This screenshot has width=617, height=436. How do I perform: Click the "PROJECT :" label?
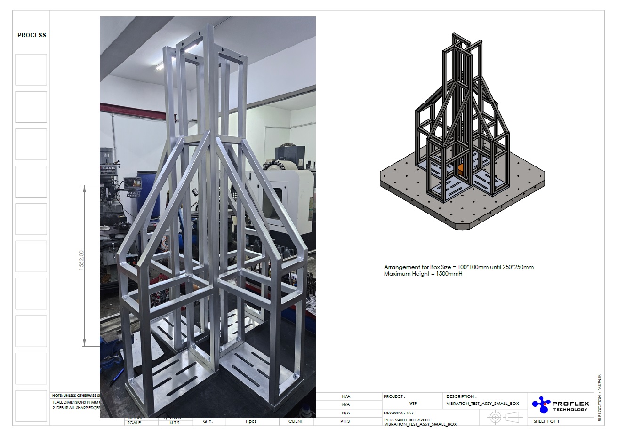click(x=394, y=396)
